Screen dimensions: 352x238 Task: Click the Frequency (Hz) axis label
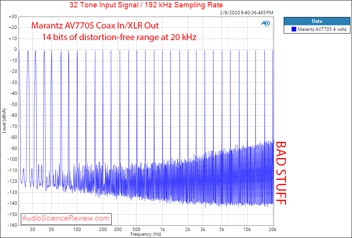[x=146, y=234]
